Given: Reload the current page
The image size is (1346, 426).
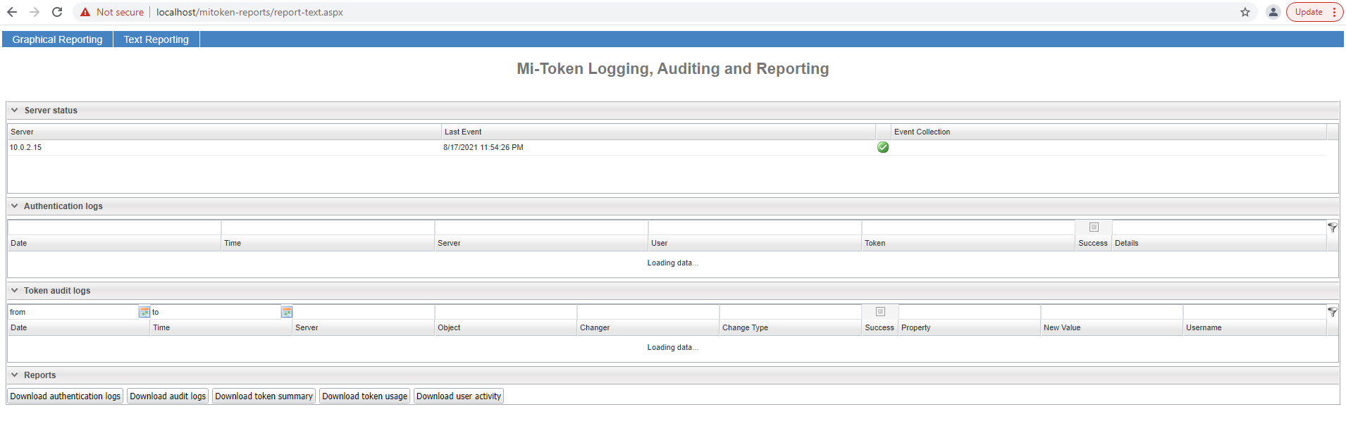Looking at the screenshot, I should (x=57, y=12).
